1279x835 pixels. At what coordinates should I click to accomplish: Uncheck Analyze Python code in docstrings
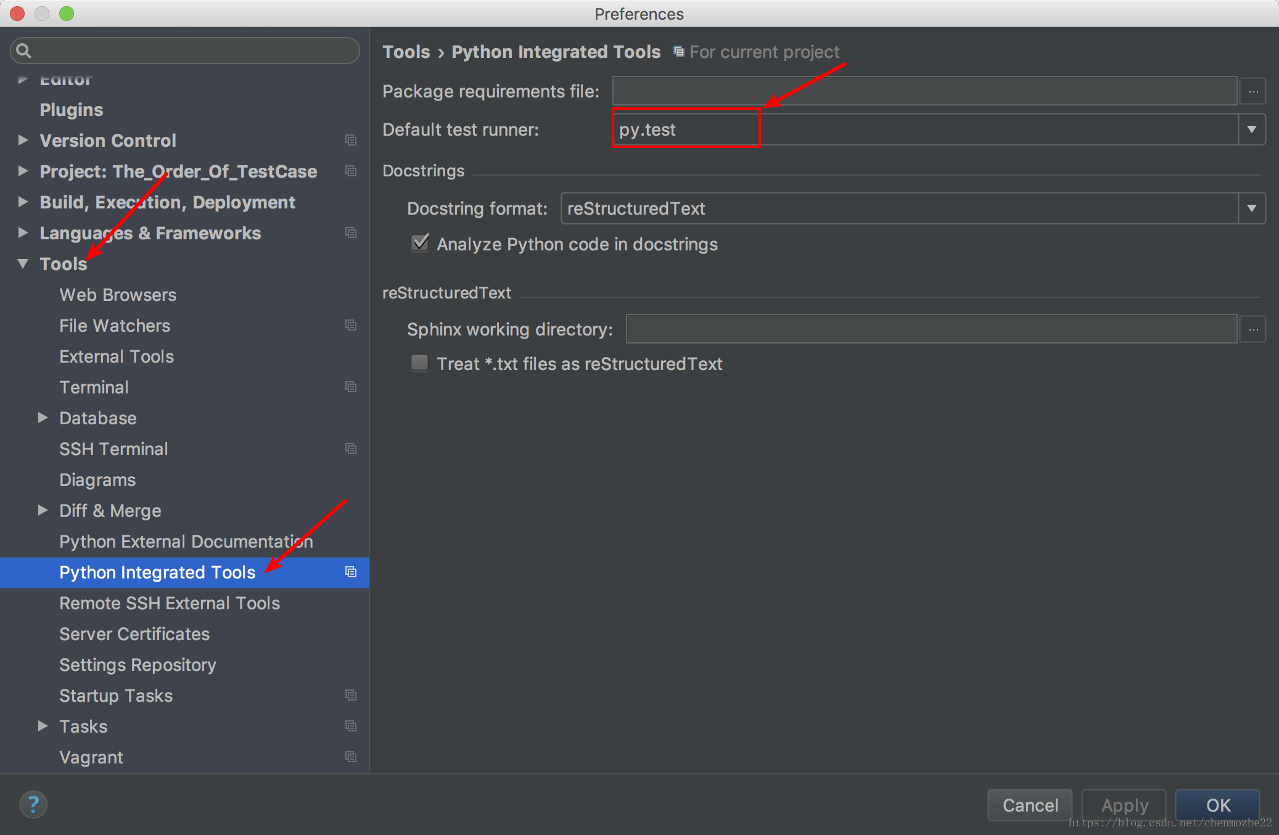tap(420, 244)
